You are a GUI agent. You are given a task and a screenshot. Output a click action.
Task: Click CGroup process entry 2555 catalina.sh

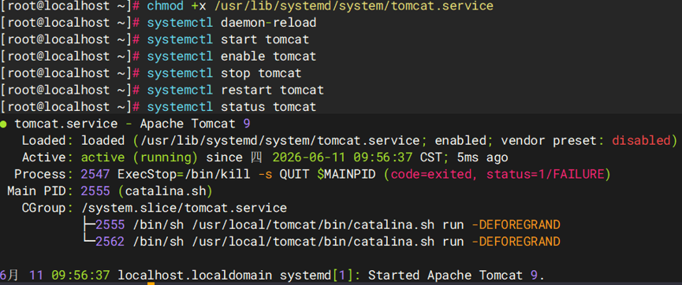tap(328, 225)
